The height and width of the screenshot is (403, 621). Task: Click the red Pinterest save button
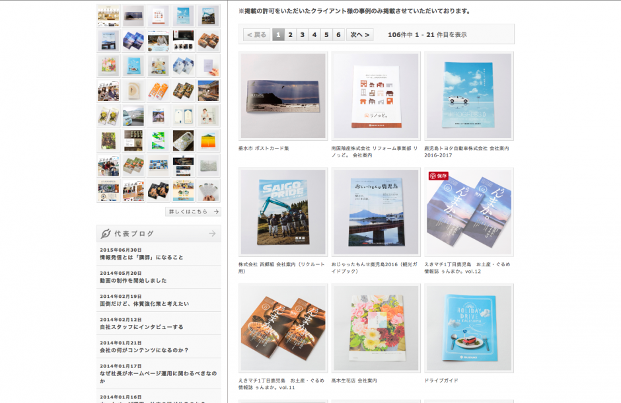(x=439, y=176)
